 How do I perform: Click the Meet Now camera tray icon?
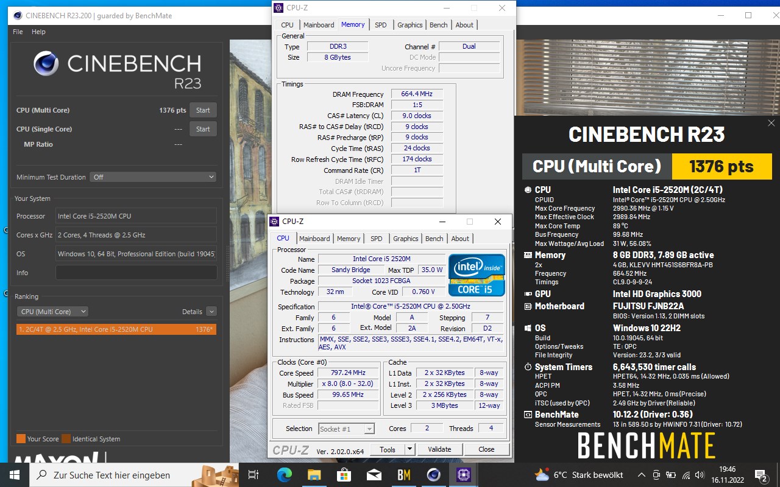click(656, 475)
